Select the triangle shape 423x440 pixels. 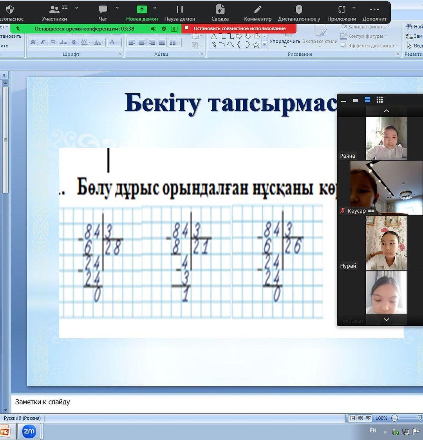214,36
